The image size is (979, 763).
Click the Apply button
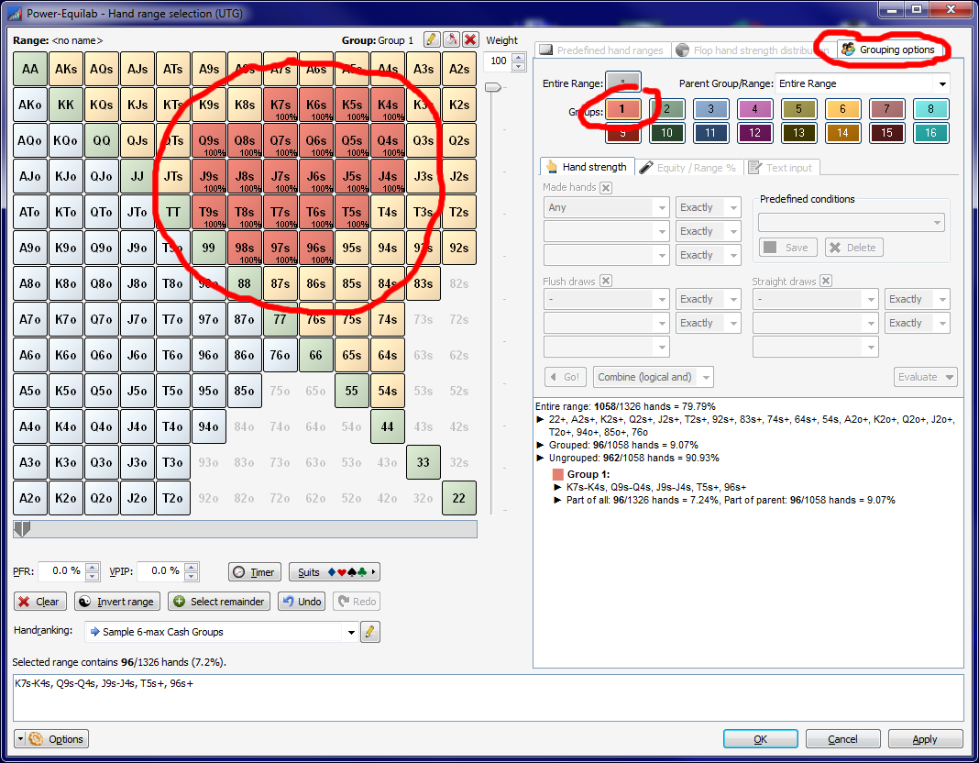click(925, 738)
